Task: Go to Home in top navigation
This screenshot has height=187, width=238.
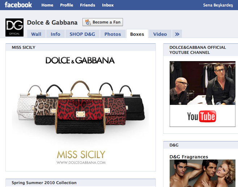Action: click(47, 5)
